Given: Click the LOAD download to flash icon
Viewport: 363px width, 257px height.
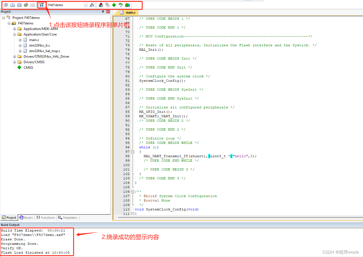Looking at the screenshot, I should 41,5.
